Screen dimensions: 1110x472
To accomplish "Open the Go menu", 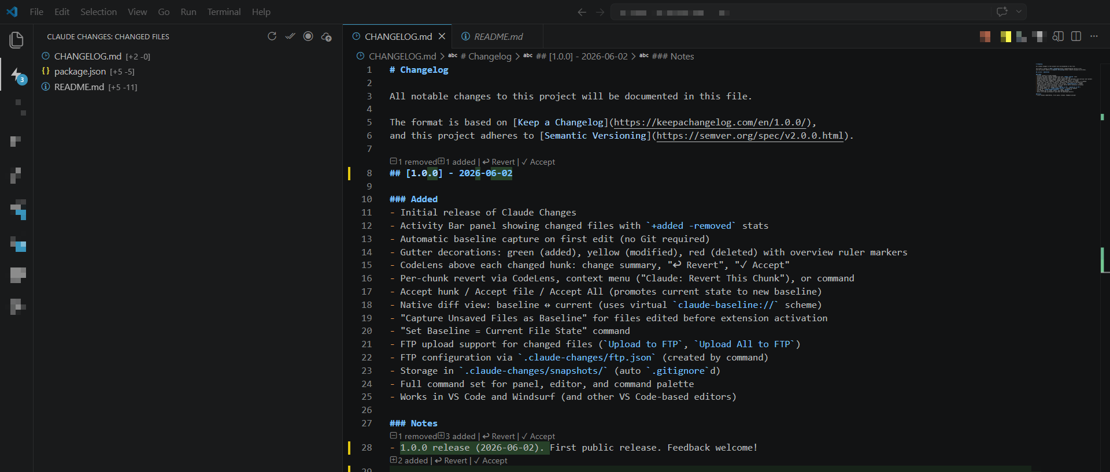I will [164, 12].
